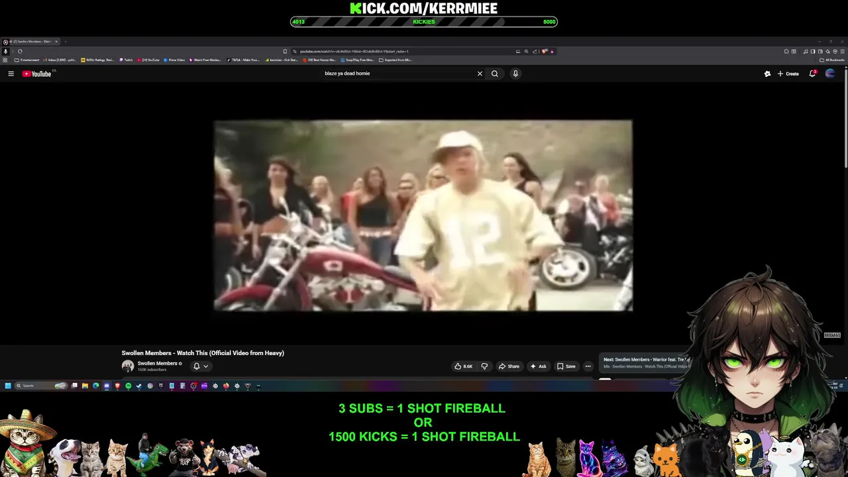
Task: Click Brave Rewards triangle icon
Action: [551, 51]
